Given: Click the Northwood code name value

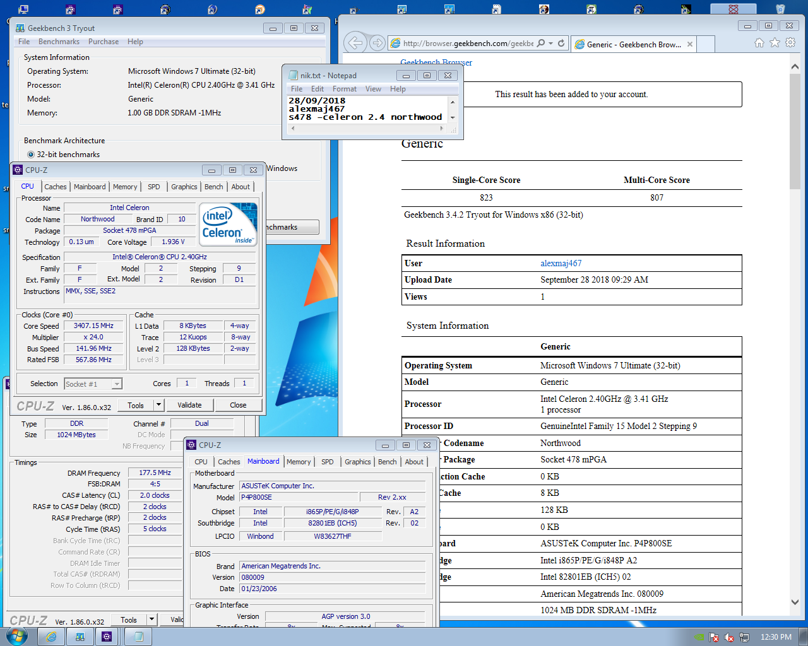Looking at the screenshot, I should coord(97,219).
